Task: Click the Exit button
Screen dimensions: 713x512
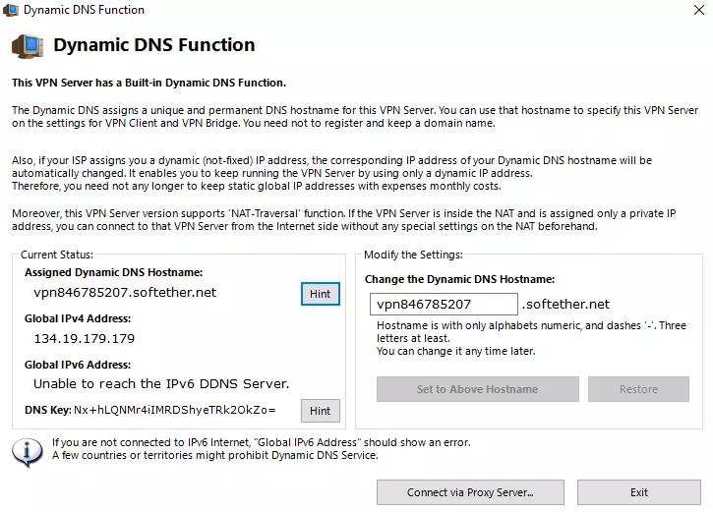Action: coord(639,492)
